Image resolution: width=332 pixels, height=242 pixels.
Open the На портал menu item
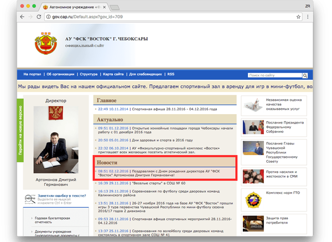point(32,74)
